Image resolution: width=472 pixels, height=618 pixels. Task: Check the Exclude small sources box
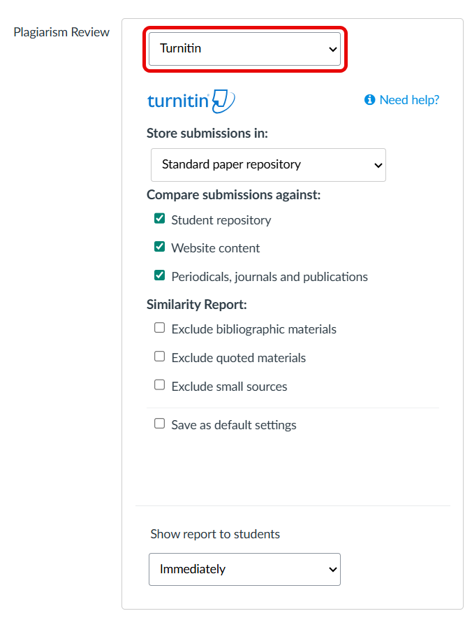[x=160, y=385]
